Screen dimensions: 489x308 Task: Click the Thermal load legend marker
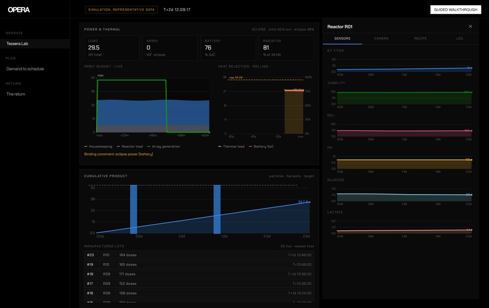click(x=220, y=147)
